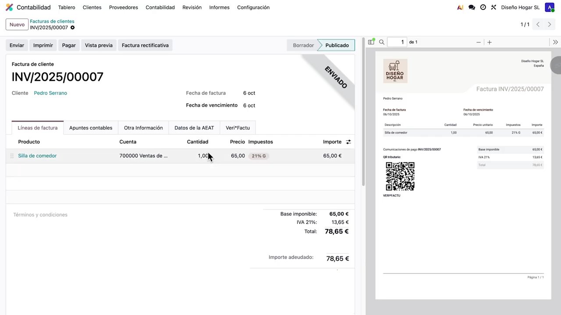The width and height of the screenshot is (561, 315).
Task: Go to the next record arrow
Action: coord(549,24)
